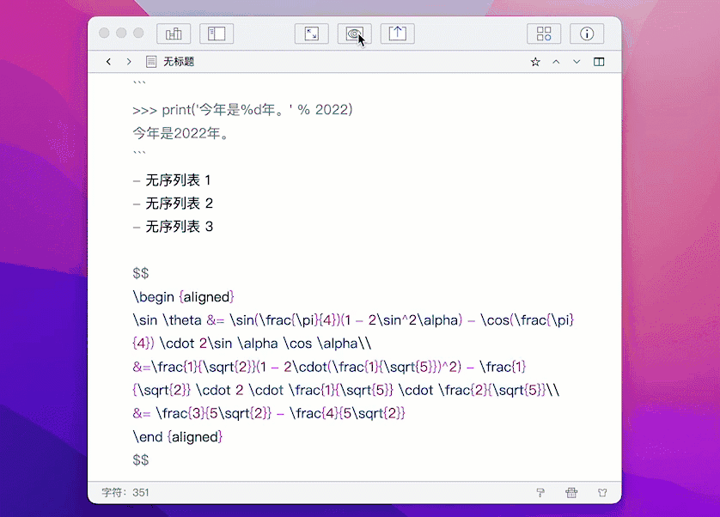The width and height of the screenshot is (720, 517).
Task: Open the theme shirt icon
Action: 602,493
